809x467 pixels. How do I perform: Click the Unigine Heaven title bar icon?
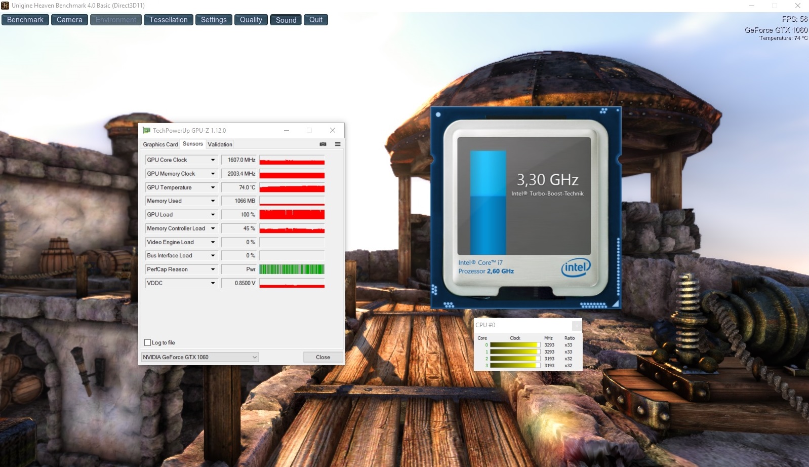(x=5, y=6)
